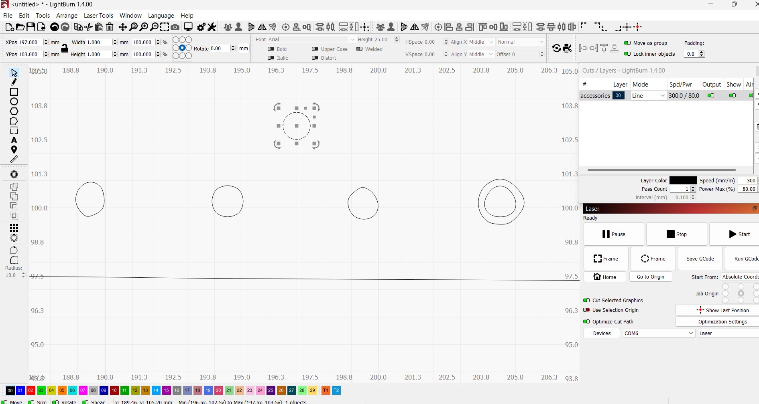The height and width of the screenshot is (404, 759).
Task: Enable Use Selection Origin toggle
Action: [x=586, y=310]
